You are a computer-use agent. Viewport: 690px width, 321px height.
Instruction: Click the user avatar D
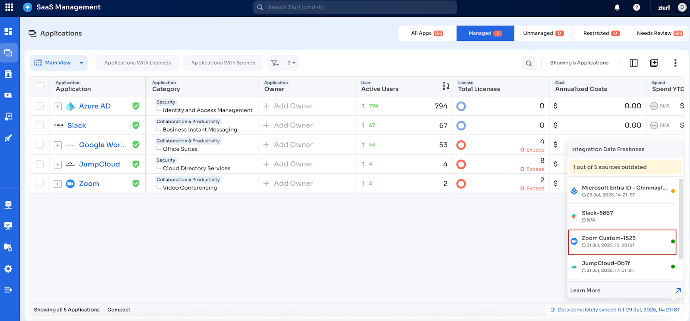tap(682, 7)
